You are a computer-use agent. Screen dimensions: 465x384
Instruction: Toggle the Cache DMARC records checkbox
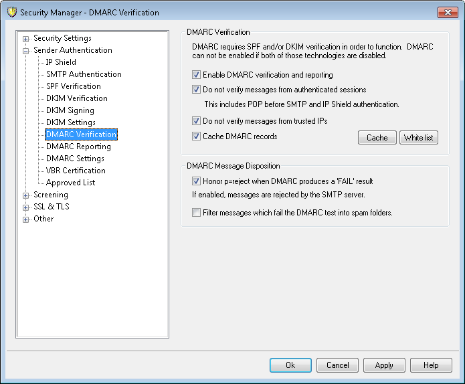(197, 136)
